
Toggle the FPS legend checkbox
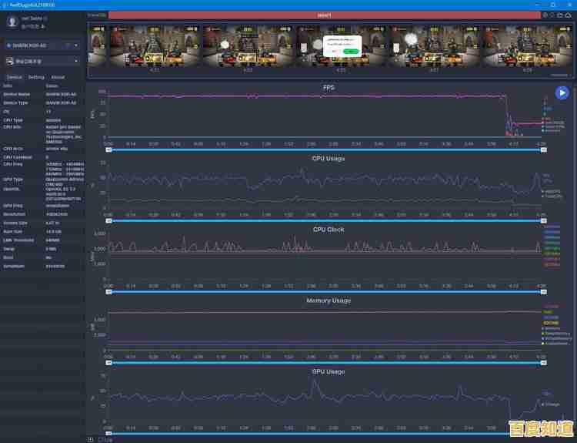click(x=543, y=119)
